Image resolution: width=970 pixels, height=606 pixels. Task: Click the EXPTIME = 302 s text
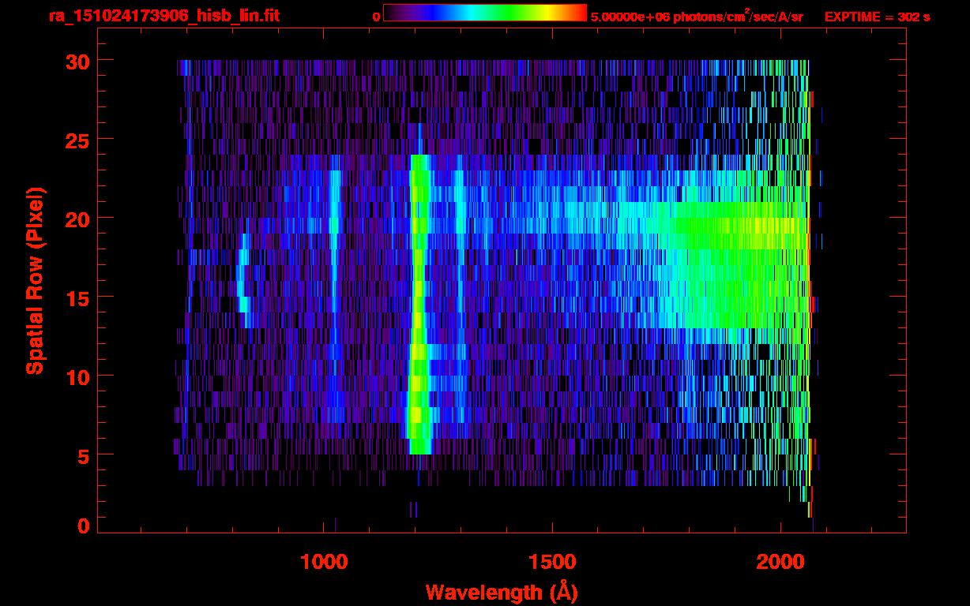[x=877, y=17]
